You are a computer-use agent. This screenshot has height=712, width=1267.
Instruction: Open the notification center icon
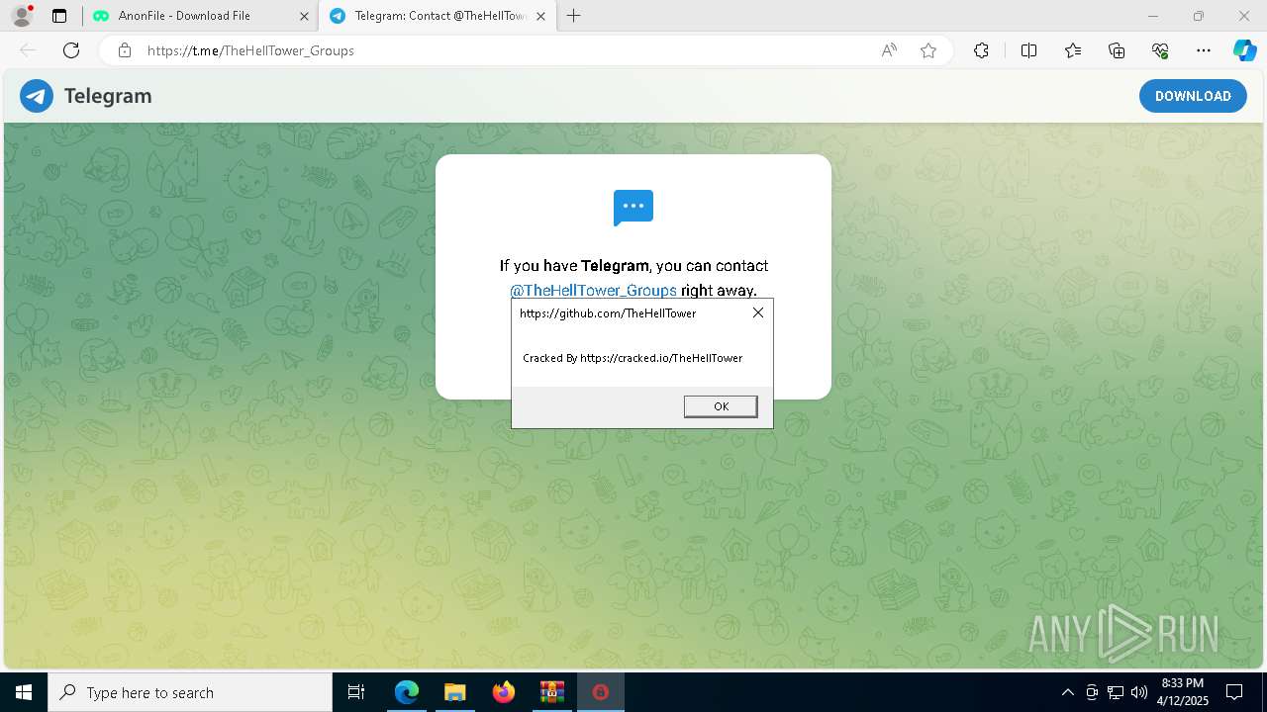pyautogui.click(x=1234, y=692)
